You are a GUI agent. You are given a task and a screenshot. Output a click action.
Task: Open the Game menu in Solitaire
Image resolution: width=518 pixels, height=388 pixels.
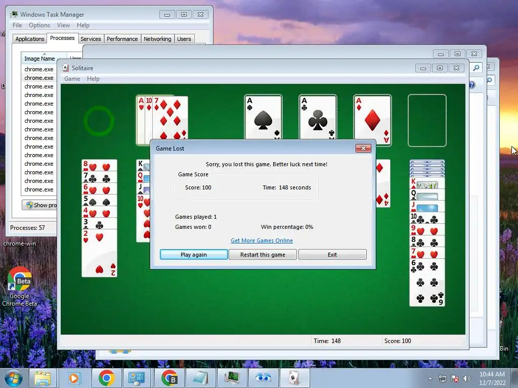[x=72, y=78]
